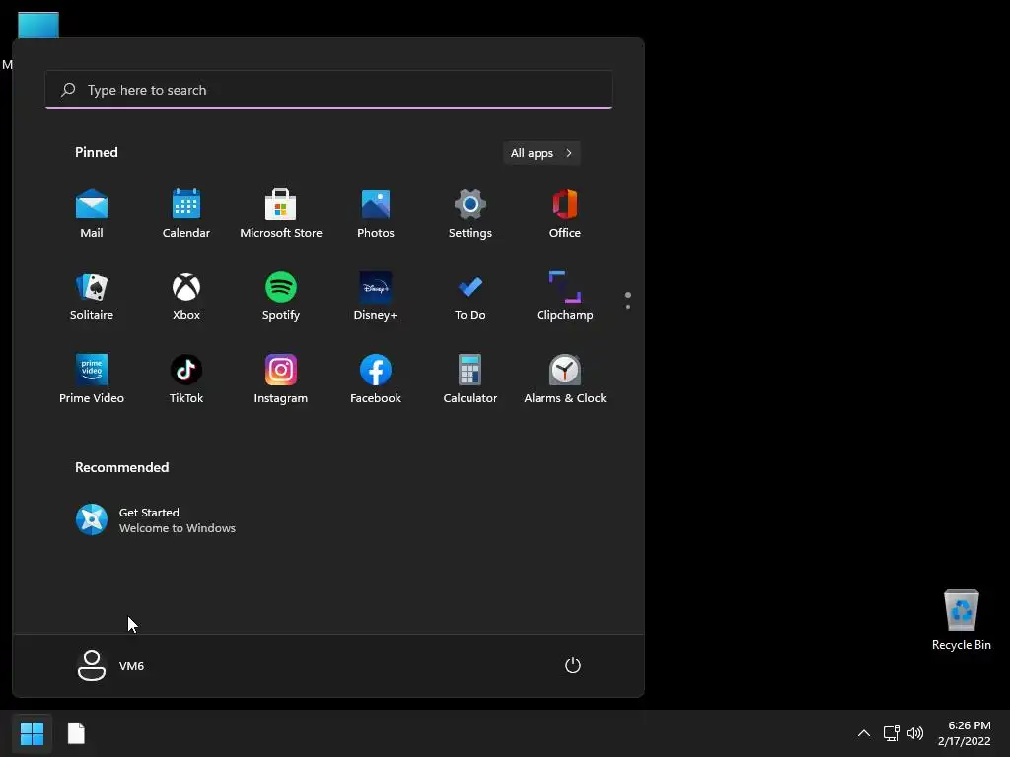Open Disney+ from pinned apps
The image size is (1010, 757).
point(376,297)
